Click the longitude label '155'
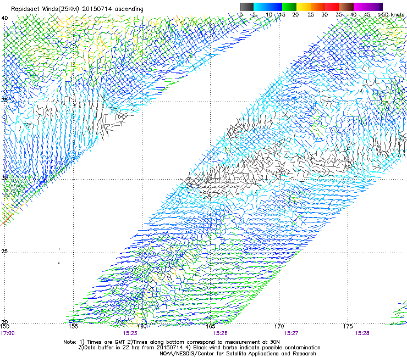The image size is (407, 357). tap(73, 326)
